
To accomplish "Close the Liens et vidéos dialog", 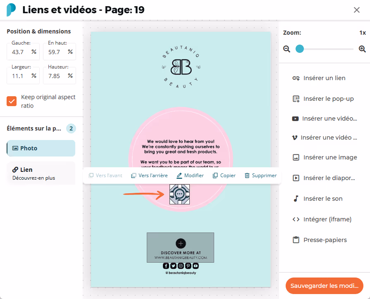I will (x=356, y=10).
